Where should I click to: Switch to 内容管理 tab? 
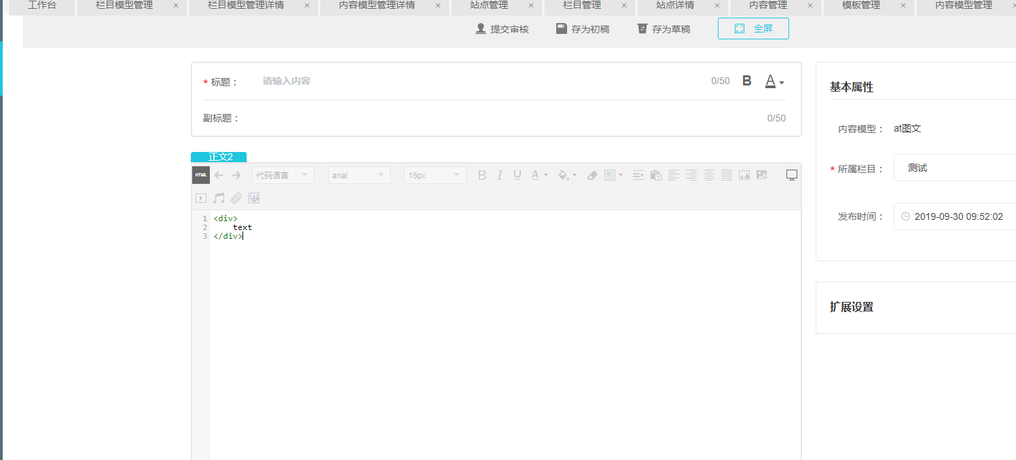[768, 5]
